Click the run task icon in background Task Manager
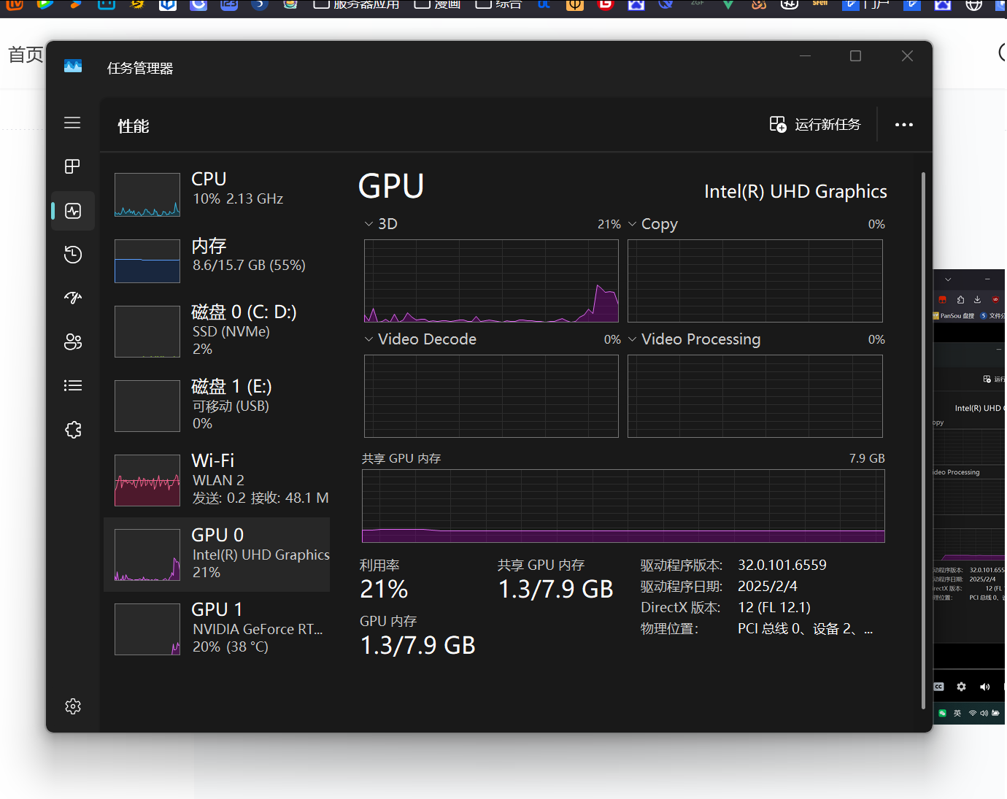Viewport: 1007px width, 799px height. pyautogui.click(x=987, y=379)
